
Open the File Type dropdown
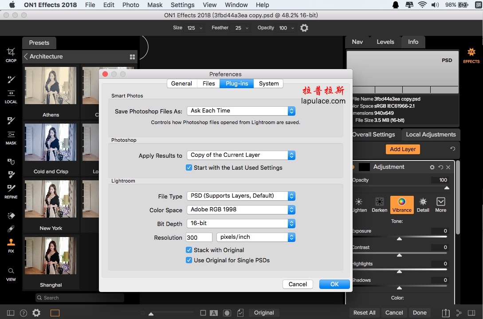[x=241, y=196]
